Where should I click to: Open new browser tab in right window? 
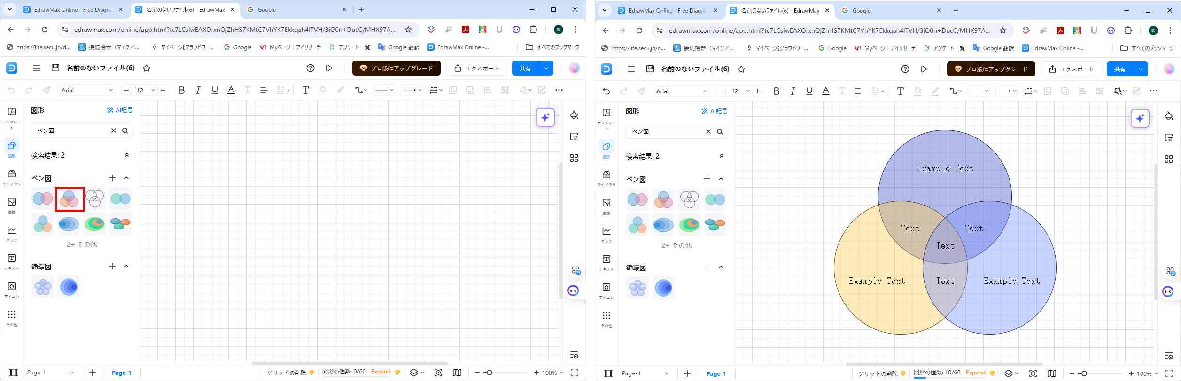(956, 10)
